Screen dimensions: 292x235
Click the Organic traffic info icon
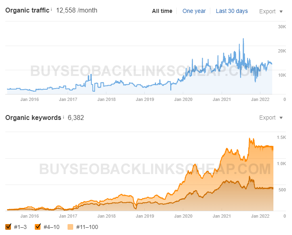click(51, 9)
